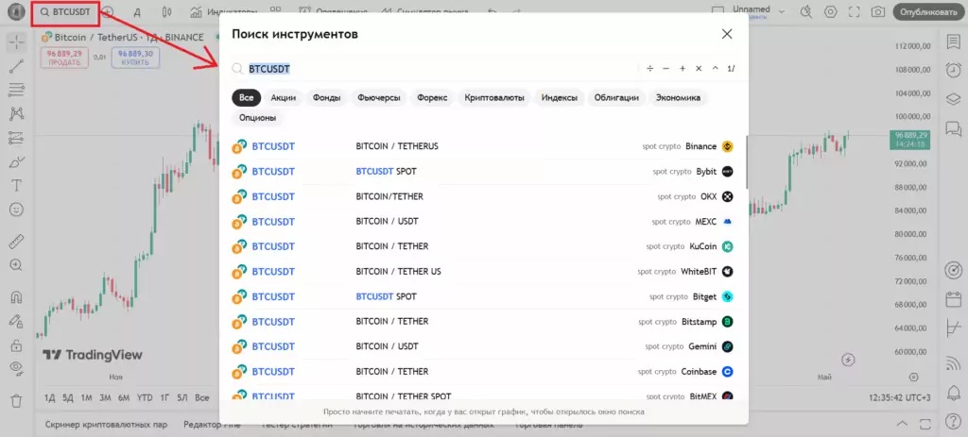Image resolution: width=968 pixels, height=437 pixels.
Task: Select the Облигации filter chip
Action: click(x=616, y=97)
